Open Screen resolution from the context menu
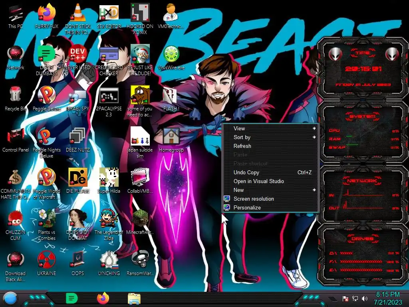Image resolution: width=409 pixels, height=307 pixels. point(270,199)
